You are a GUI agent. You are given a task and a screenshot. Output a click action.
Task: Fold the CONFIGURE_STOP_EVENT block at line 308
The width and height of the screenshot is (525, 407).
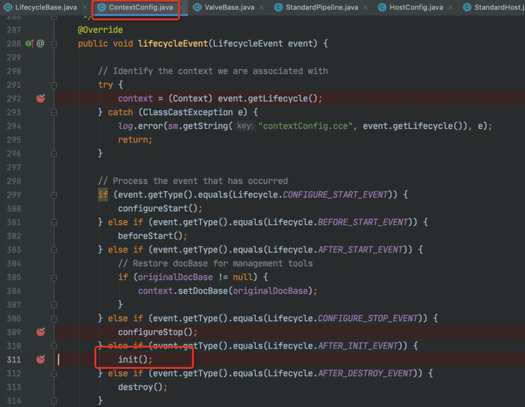click(x=54, y=318)
